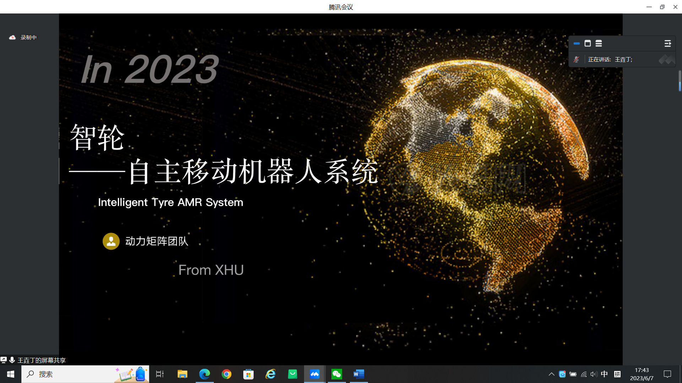Unmute the microphone in speaker panel

(x=577, y=60)
